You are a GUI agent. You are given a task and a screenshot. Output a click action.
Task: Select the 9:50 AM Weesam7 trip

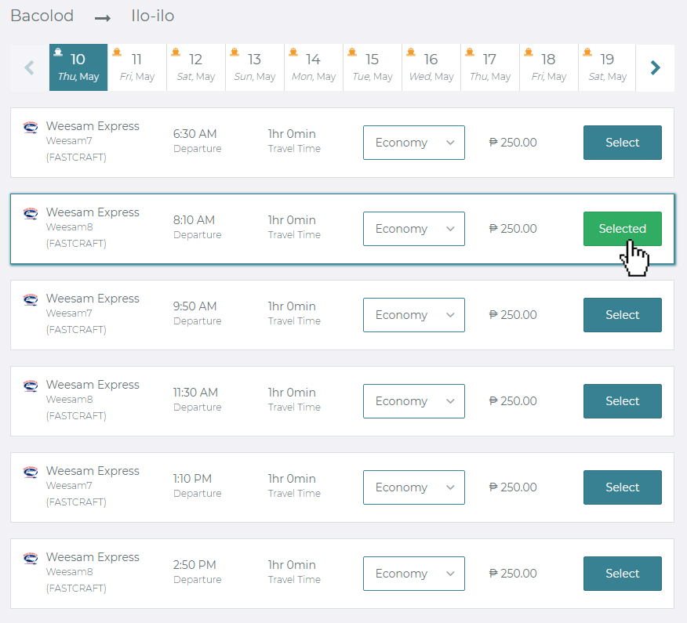[623, 315]
